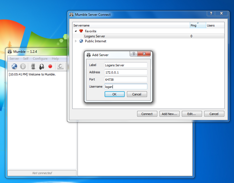This screenshot has width=234, height=183.
Task: Confirm with OK in Add Server
Action: coord(115,94)
